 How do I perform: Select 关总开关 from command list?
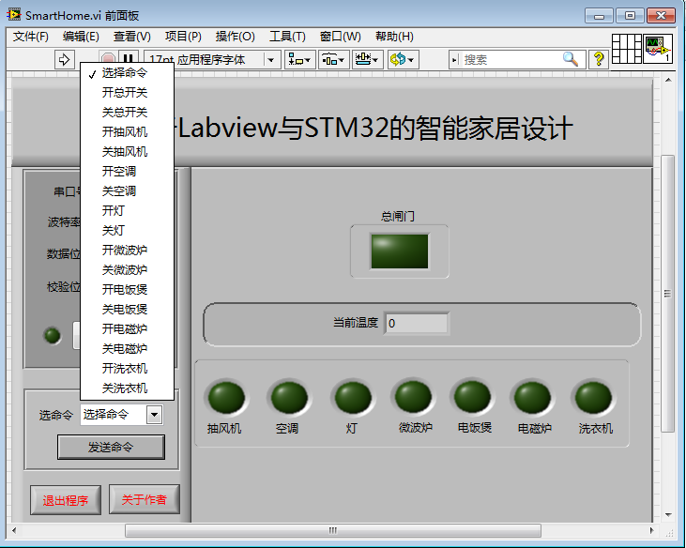click(x=128, y=112)
